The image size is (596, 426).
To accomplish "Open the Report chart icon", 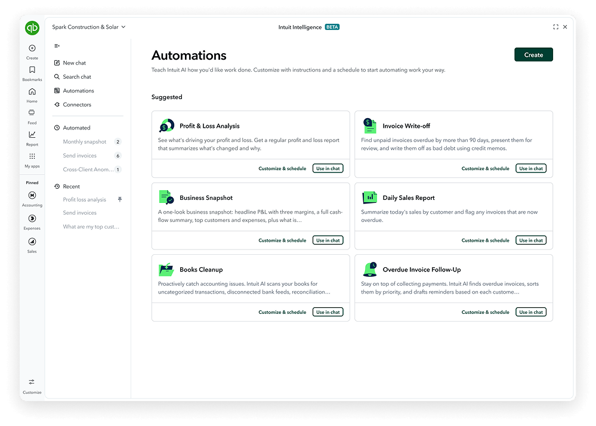I will tap(32, 134).
